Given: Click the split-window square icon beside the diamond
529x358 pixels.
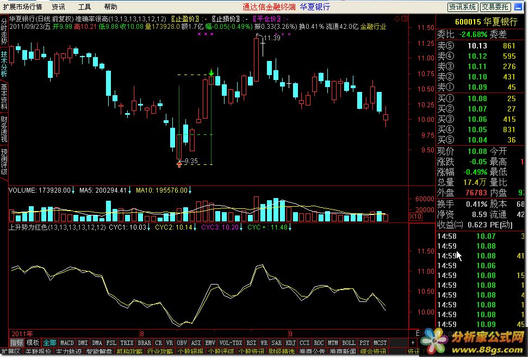Looking at the screenshot, I should pos(404,18).
